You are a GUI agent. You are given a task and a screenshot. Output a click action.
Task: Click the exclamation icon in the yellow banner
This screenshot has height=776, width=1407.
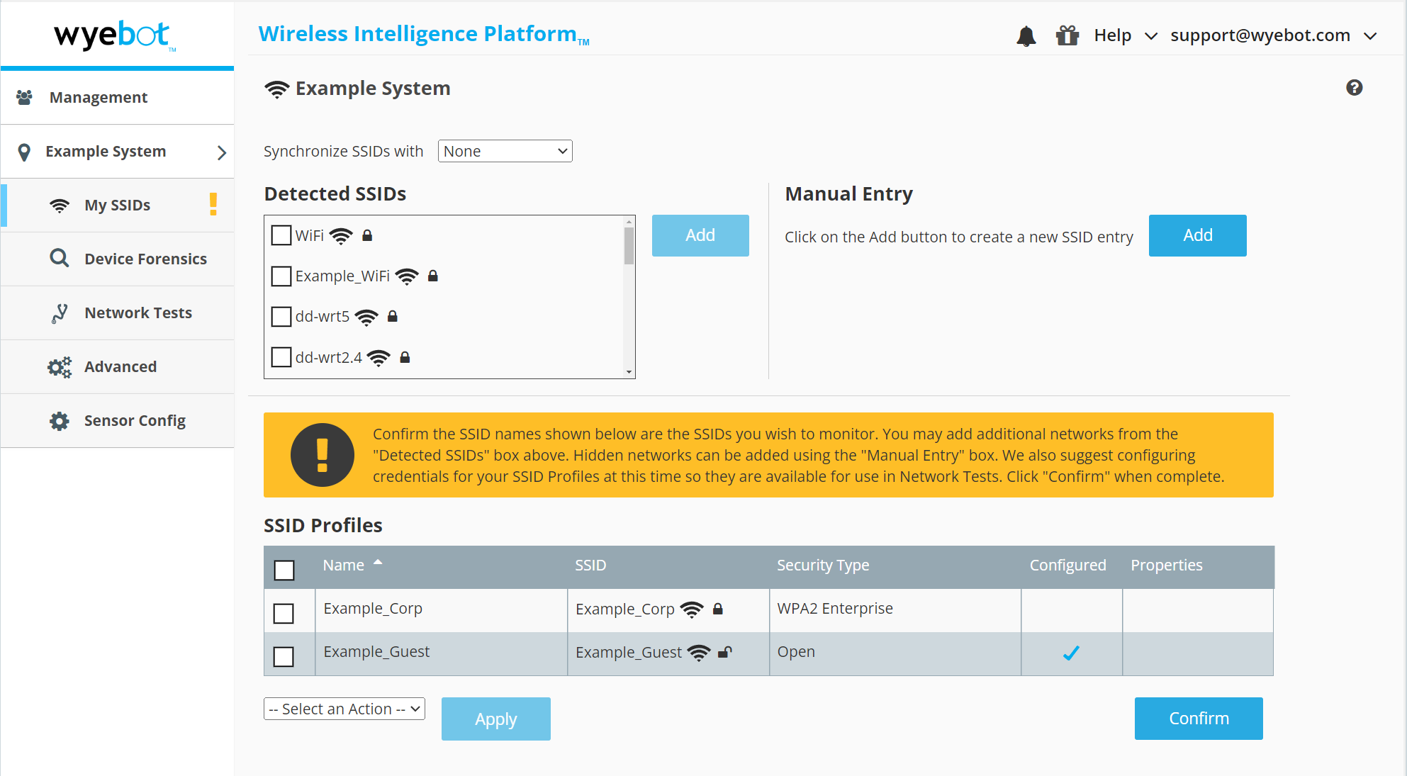pos(323,455)
